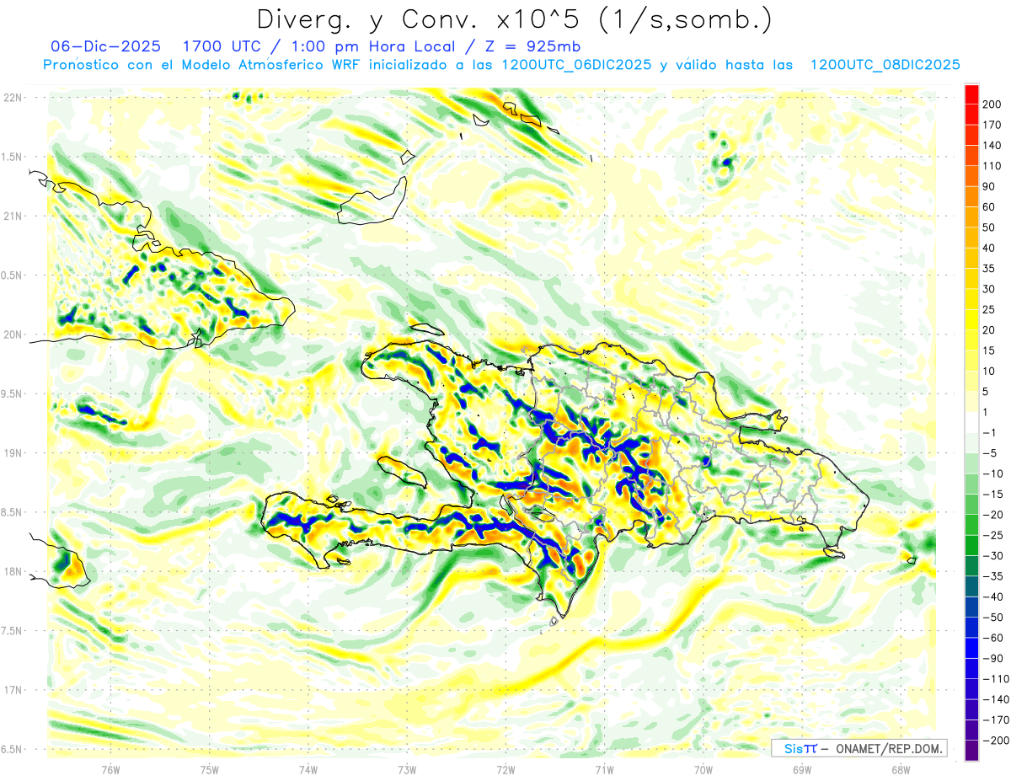Screen dimensions: 1011x781
Task: Click the '69W' longitude axis label
Action: point(802,770)
